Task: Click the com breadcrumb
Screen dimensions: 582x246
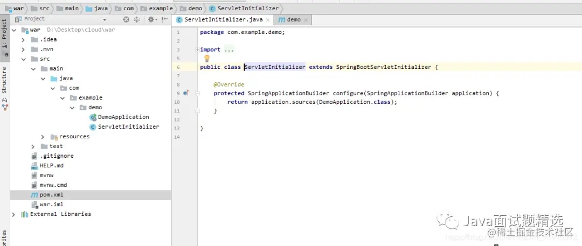Action: pyautogui.click(x=124, y=8)
